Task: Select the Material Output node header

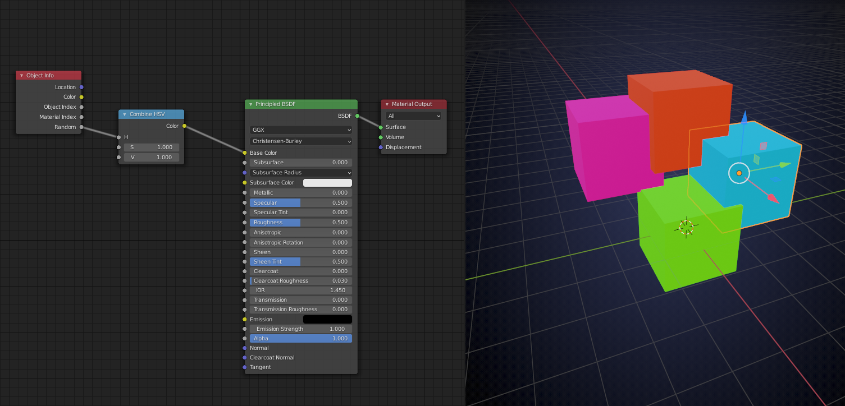Action: [x=414, y=104]
